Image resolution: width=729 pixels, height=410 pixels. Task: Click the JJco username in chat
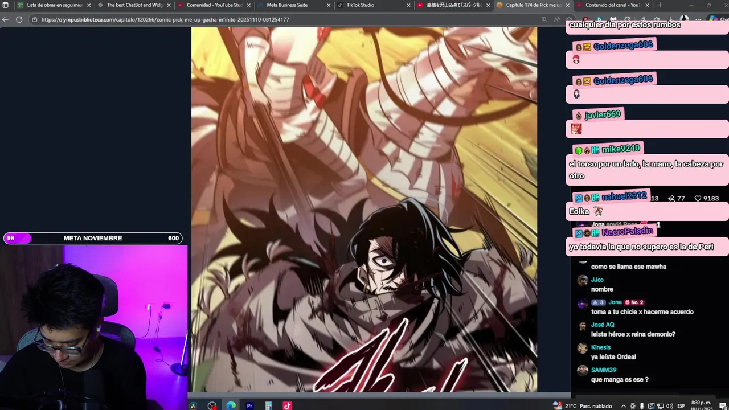[x=597, y=280]
